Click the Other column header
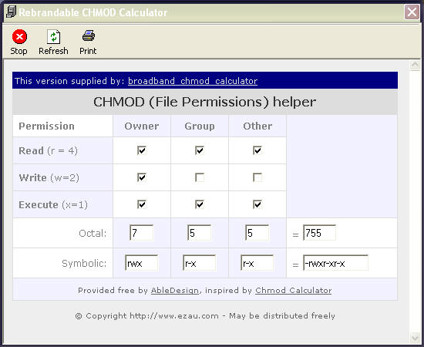The width and height of the screenshot is (424, 347). tap(257, 126)
